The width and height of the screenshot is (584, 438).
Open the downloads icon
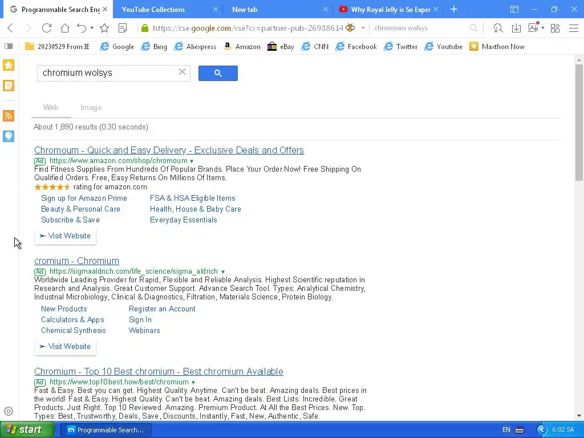click(516, 28)
